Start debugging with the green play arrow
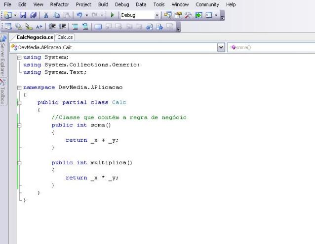This screenshot has height=244, width=315. [112, 15]
